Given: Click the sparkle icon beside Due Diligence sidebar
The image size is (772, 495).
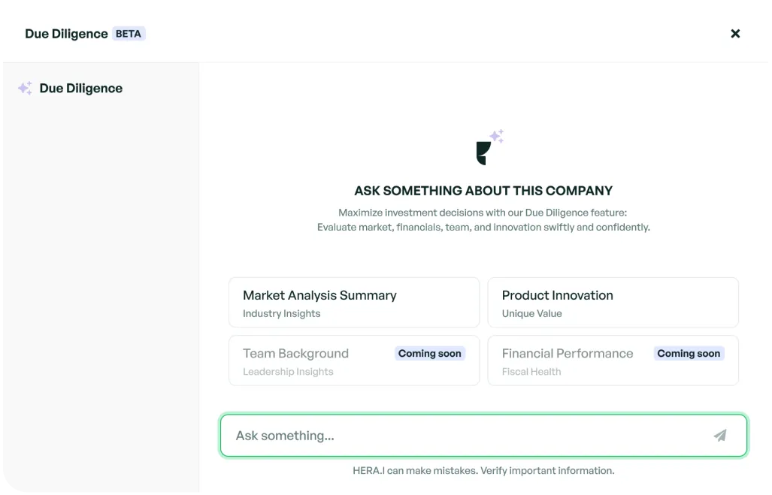Looking at the screenshot, I should 24,87.
